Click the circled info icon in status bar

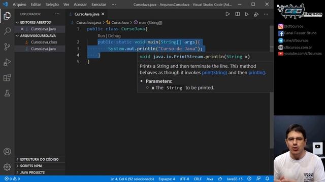tap(249, 178)
